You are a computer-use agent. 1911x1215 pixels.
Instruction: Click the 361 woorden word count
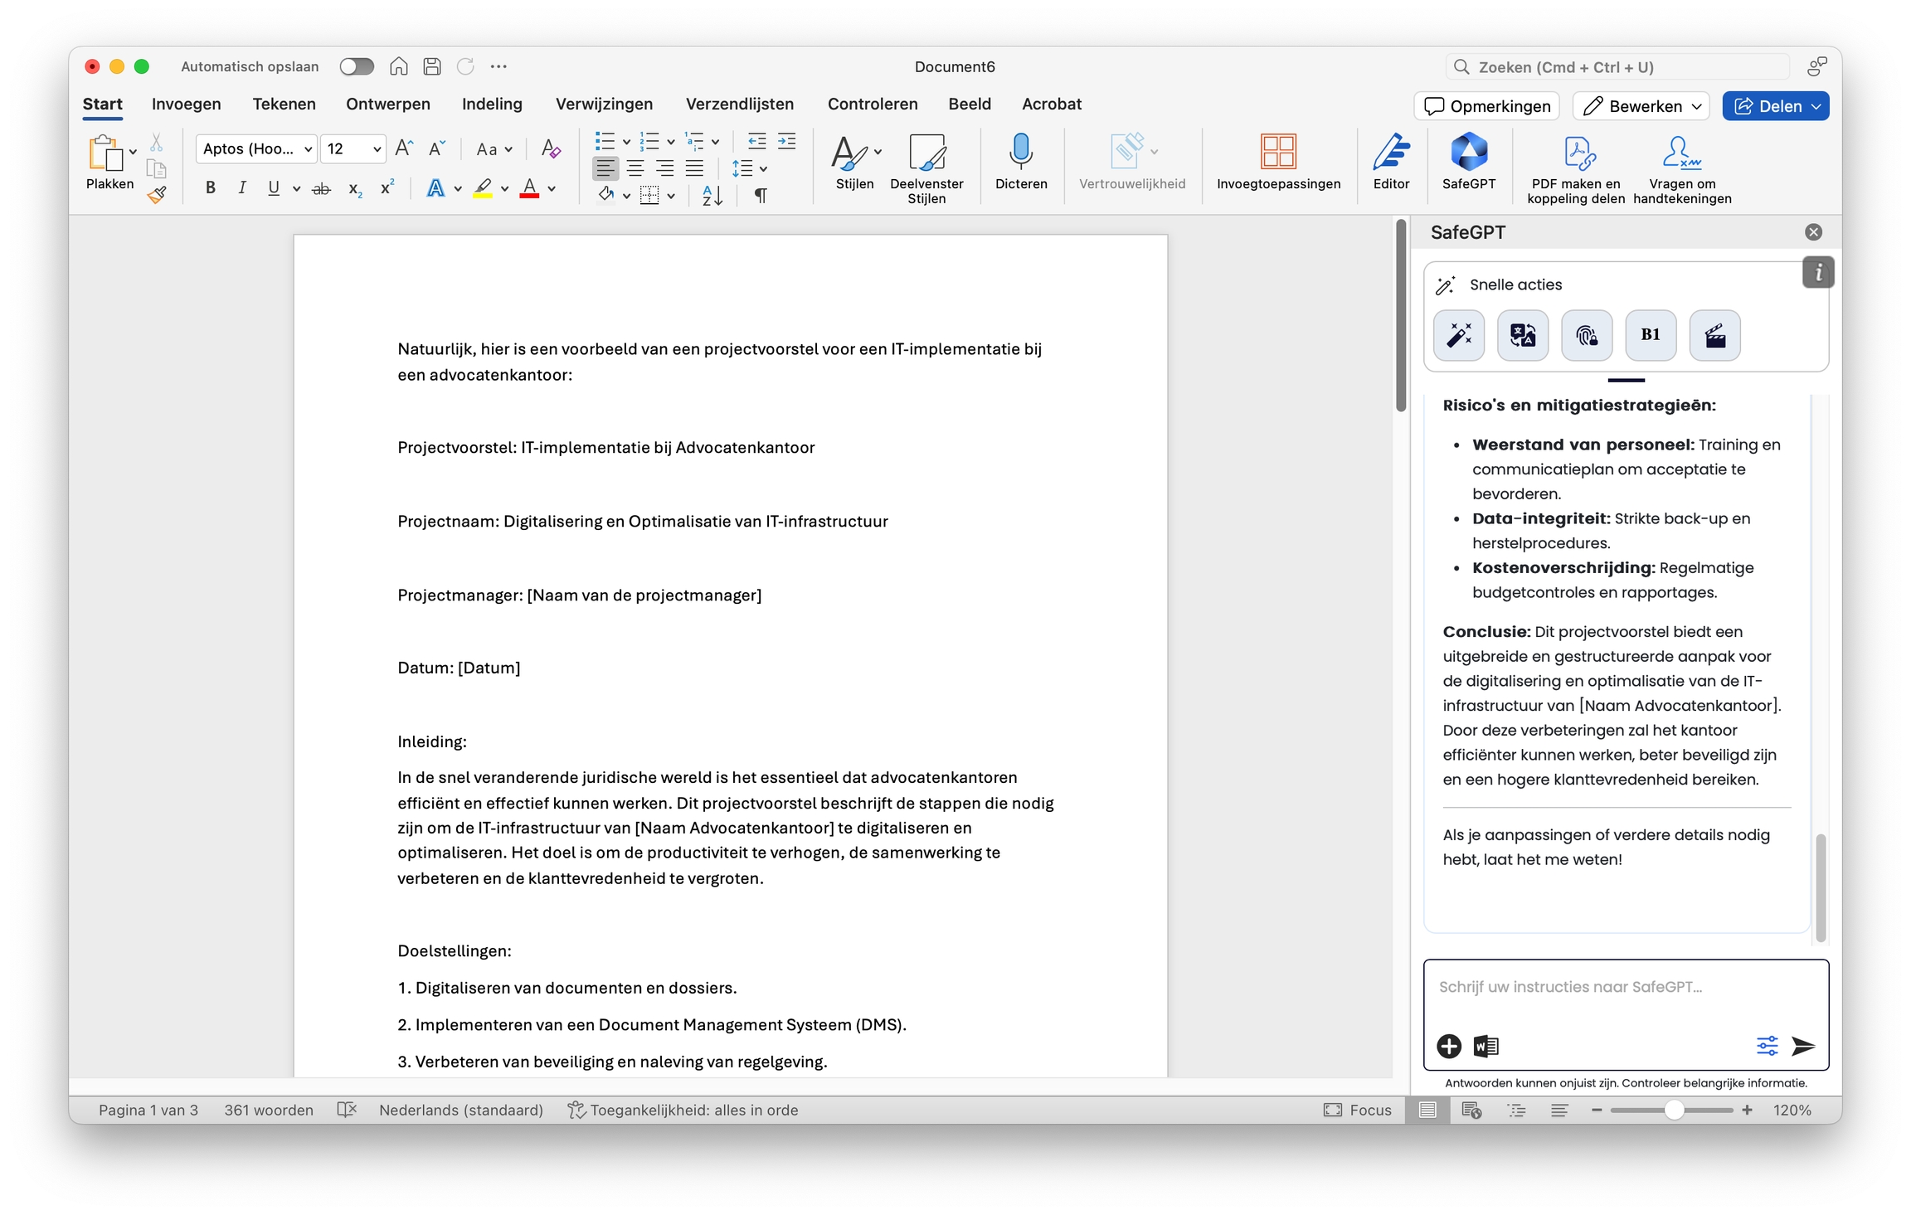(269, 1110)
